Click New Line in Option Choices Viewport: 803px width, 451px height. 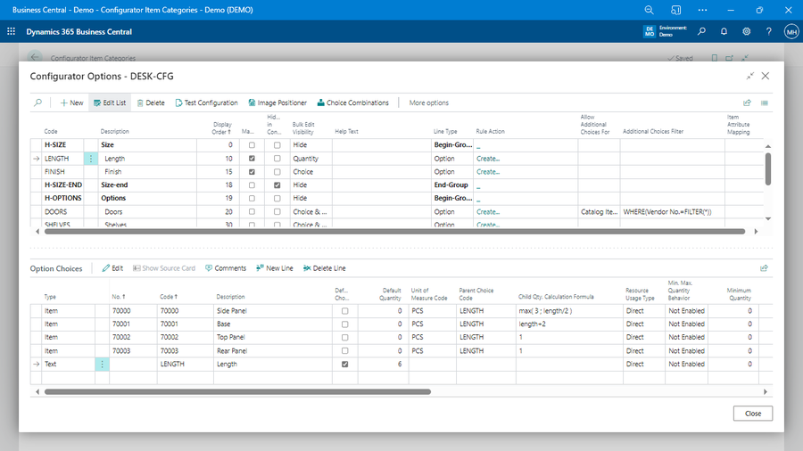point(274,268)
